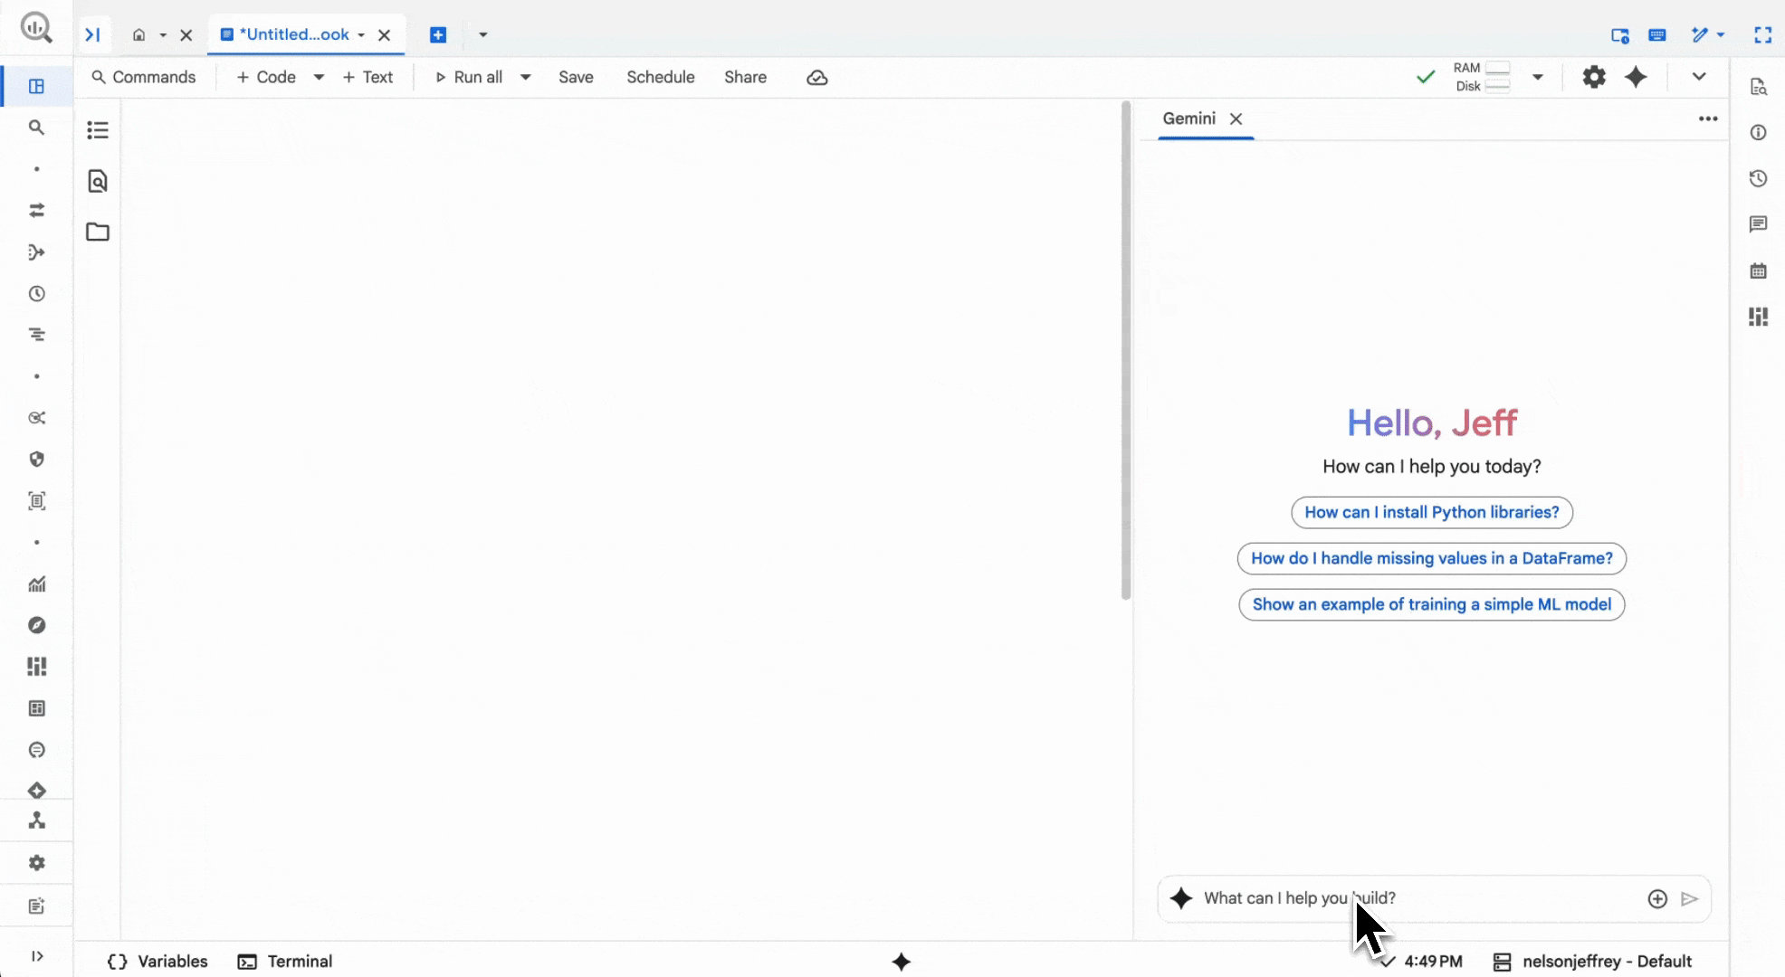Viewport: 1785px width, 977px height.
Task: Click the send prompt arrow icon
Action: [1689, 898]
